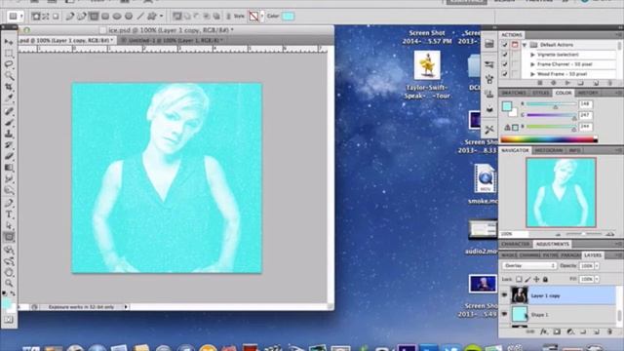Switch to the Styles tab

(x=540, y=93)
